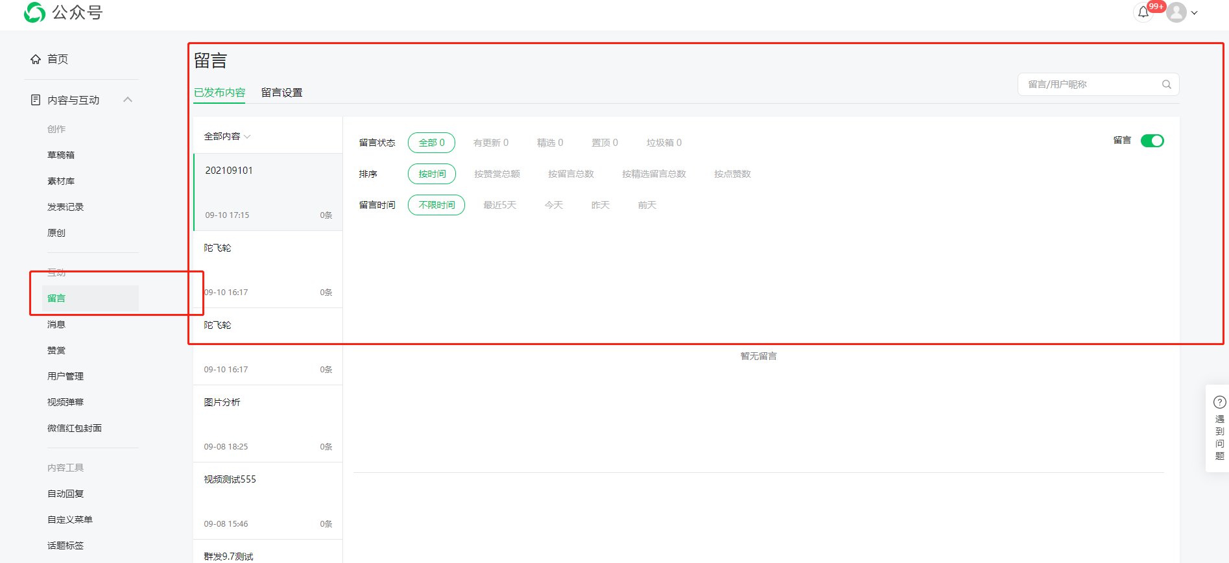Screen dimensions: 1229x563
Task: Expand the account dropdown arrow beside avatar
Action: tap(1194, 13)
